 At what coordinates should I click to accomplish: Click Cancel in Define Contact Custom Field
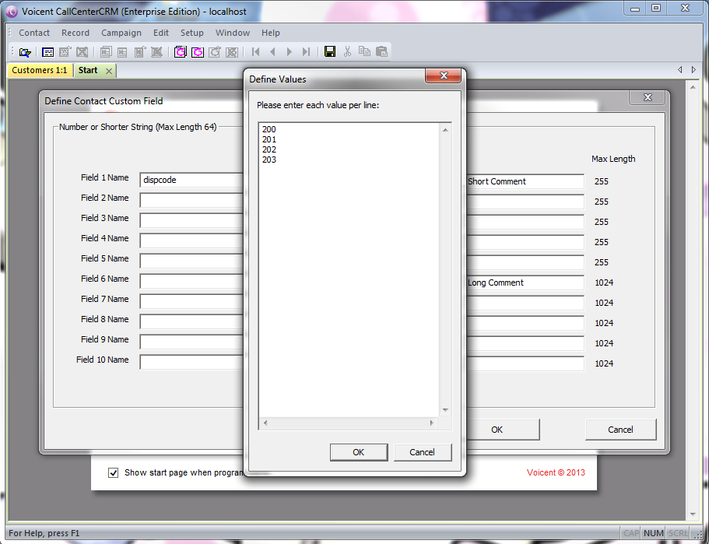tap(620, 430)
